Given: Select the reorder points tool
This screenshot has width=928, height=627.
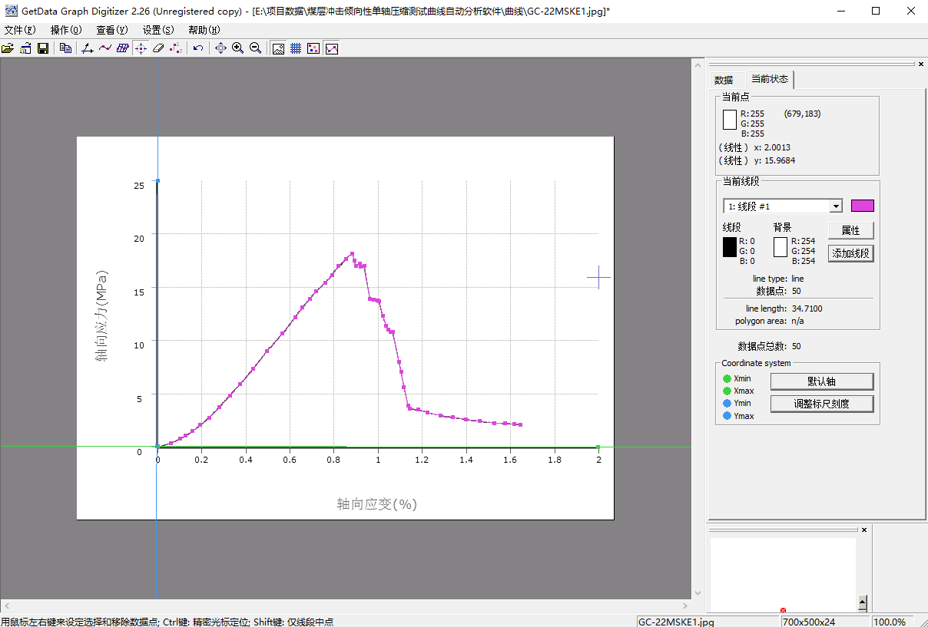Looking at the screenshot, I should (x=176, y=48).
